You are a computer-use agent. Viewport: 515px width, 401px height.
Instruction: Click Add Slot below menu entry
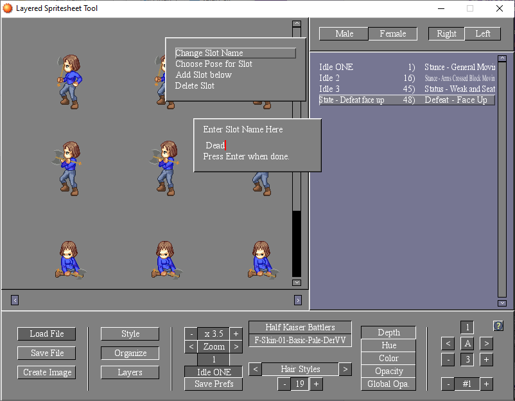tap(204, 75)
